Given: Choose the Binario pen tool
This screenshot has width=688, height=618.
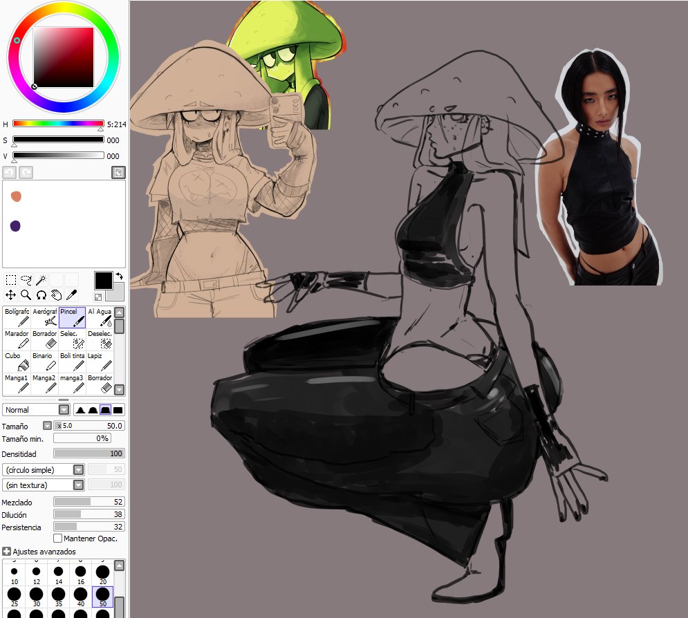Looking at the screenshot, I should point(44,362).
